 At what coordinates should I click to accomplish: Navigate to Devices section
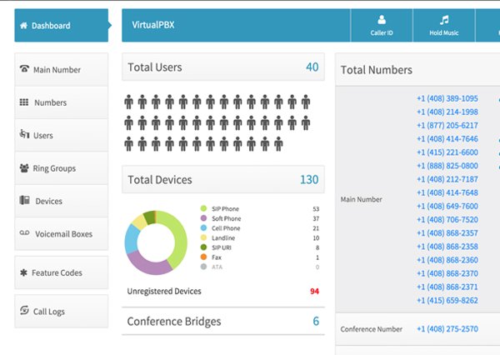coord(61,201)
